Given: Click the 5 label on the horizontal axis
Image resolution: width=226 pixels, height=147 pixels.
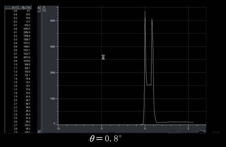Looking at the screenshot, I should 188,128.
